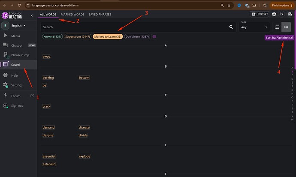The height and width of the screenshot is (177, 296).
Task: Collapse the sidebar with the chevron
Action: pyautogui.click(x=32, y=15)
